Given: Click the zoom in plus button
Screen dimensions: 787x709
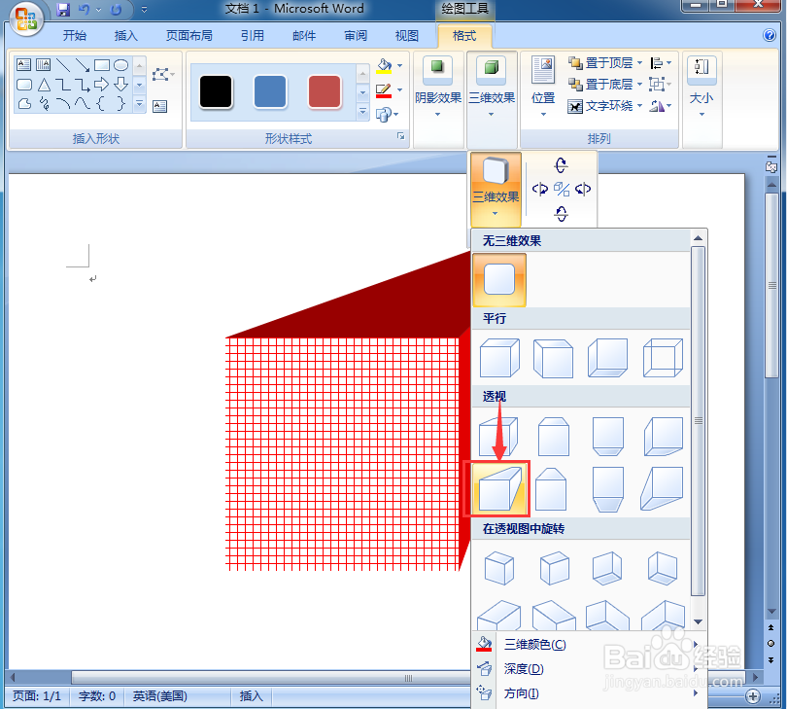Looking at the screenshot, I should point(752,696).
